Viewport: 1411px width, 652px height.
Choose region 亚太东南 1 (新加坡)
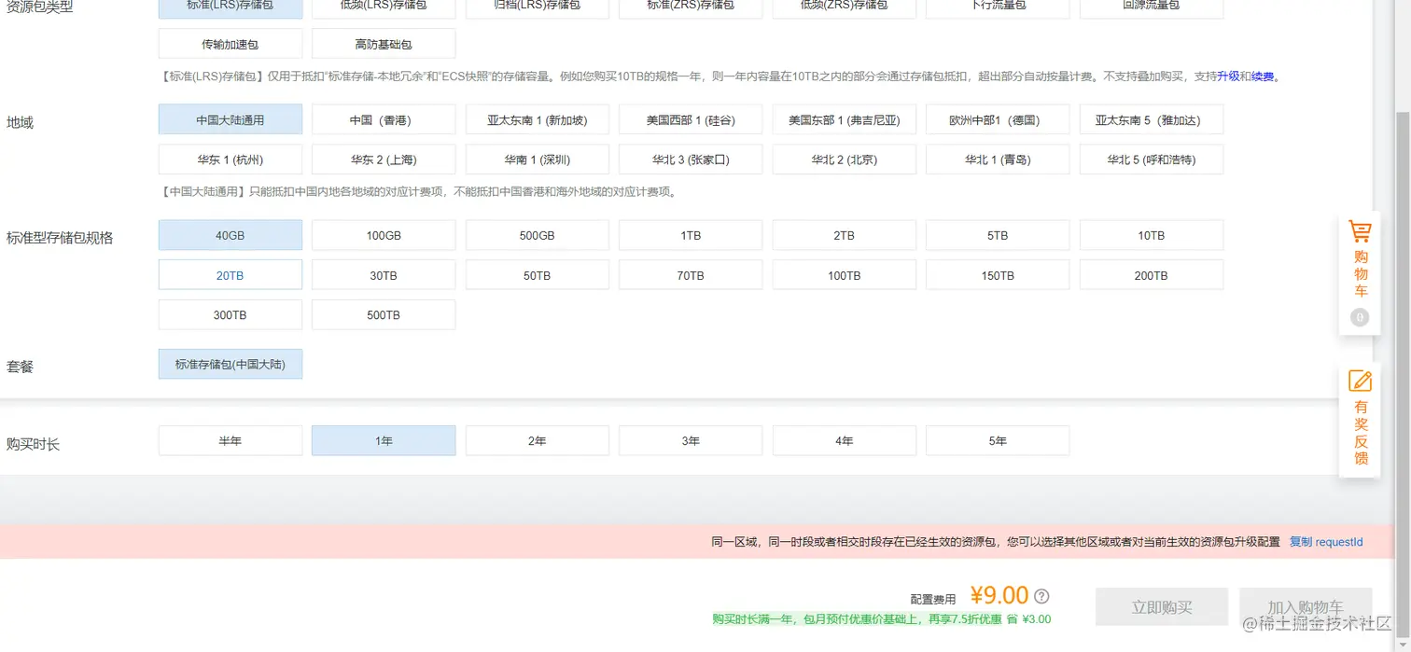(x=538, y=119)
